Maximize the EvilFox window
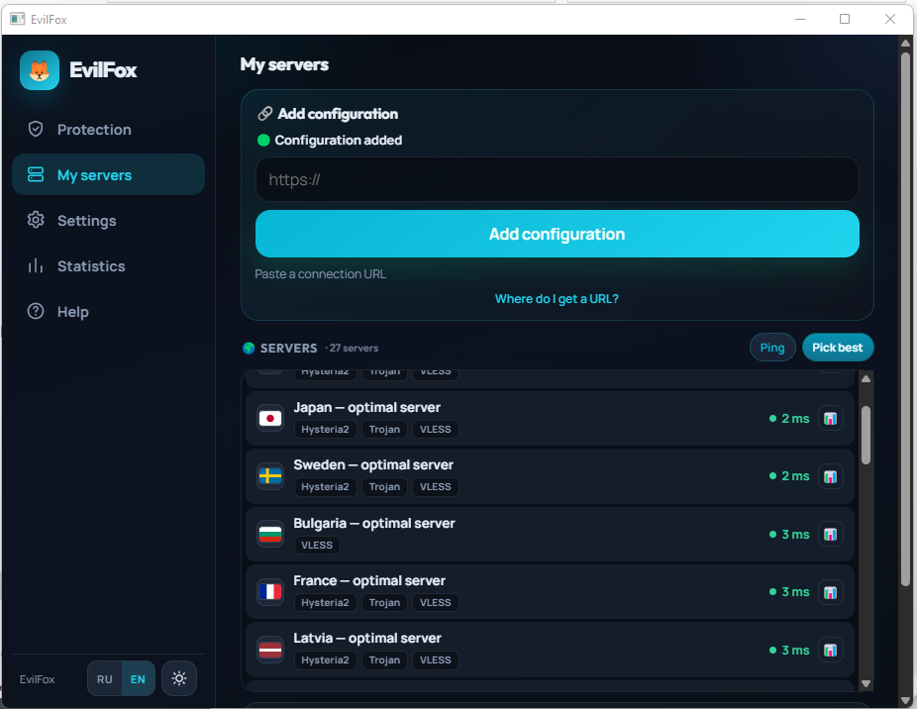Image resolution: width=917 pixels, height=709 pixels. pyautogui.click(x=845, y=19)
